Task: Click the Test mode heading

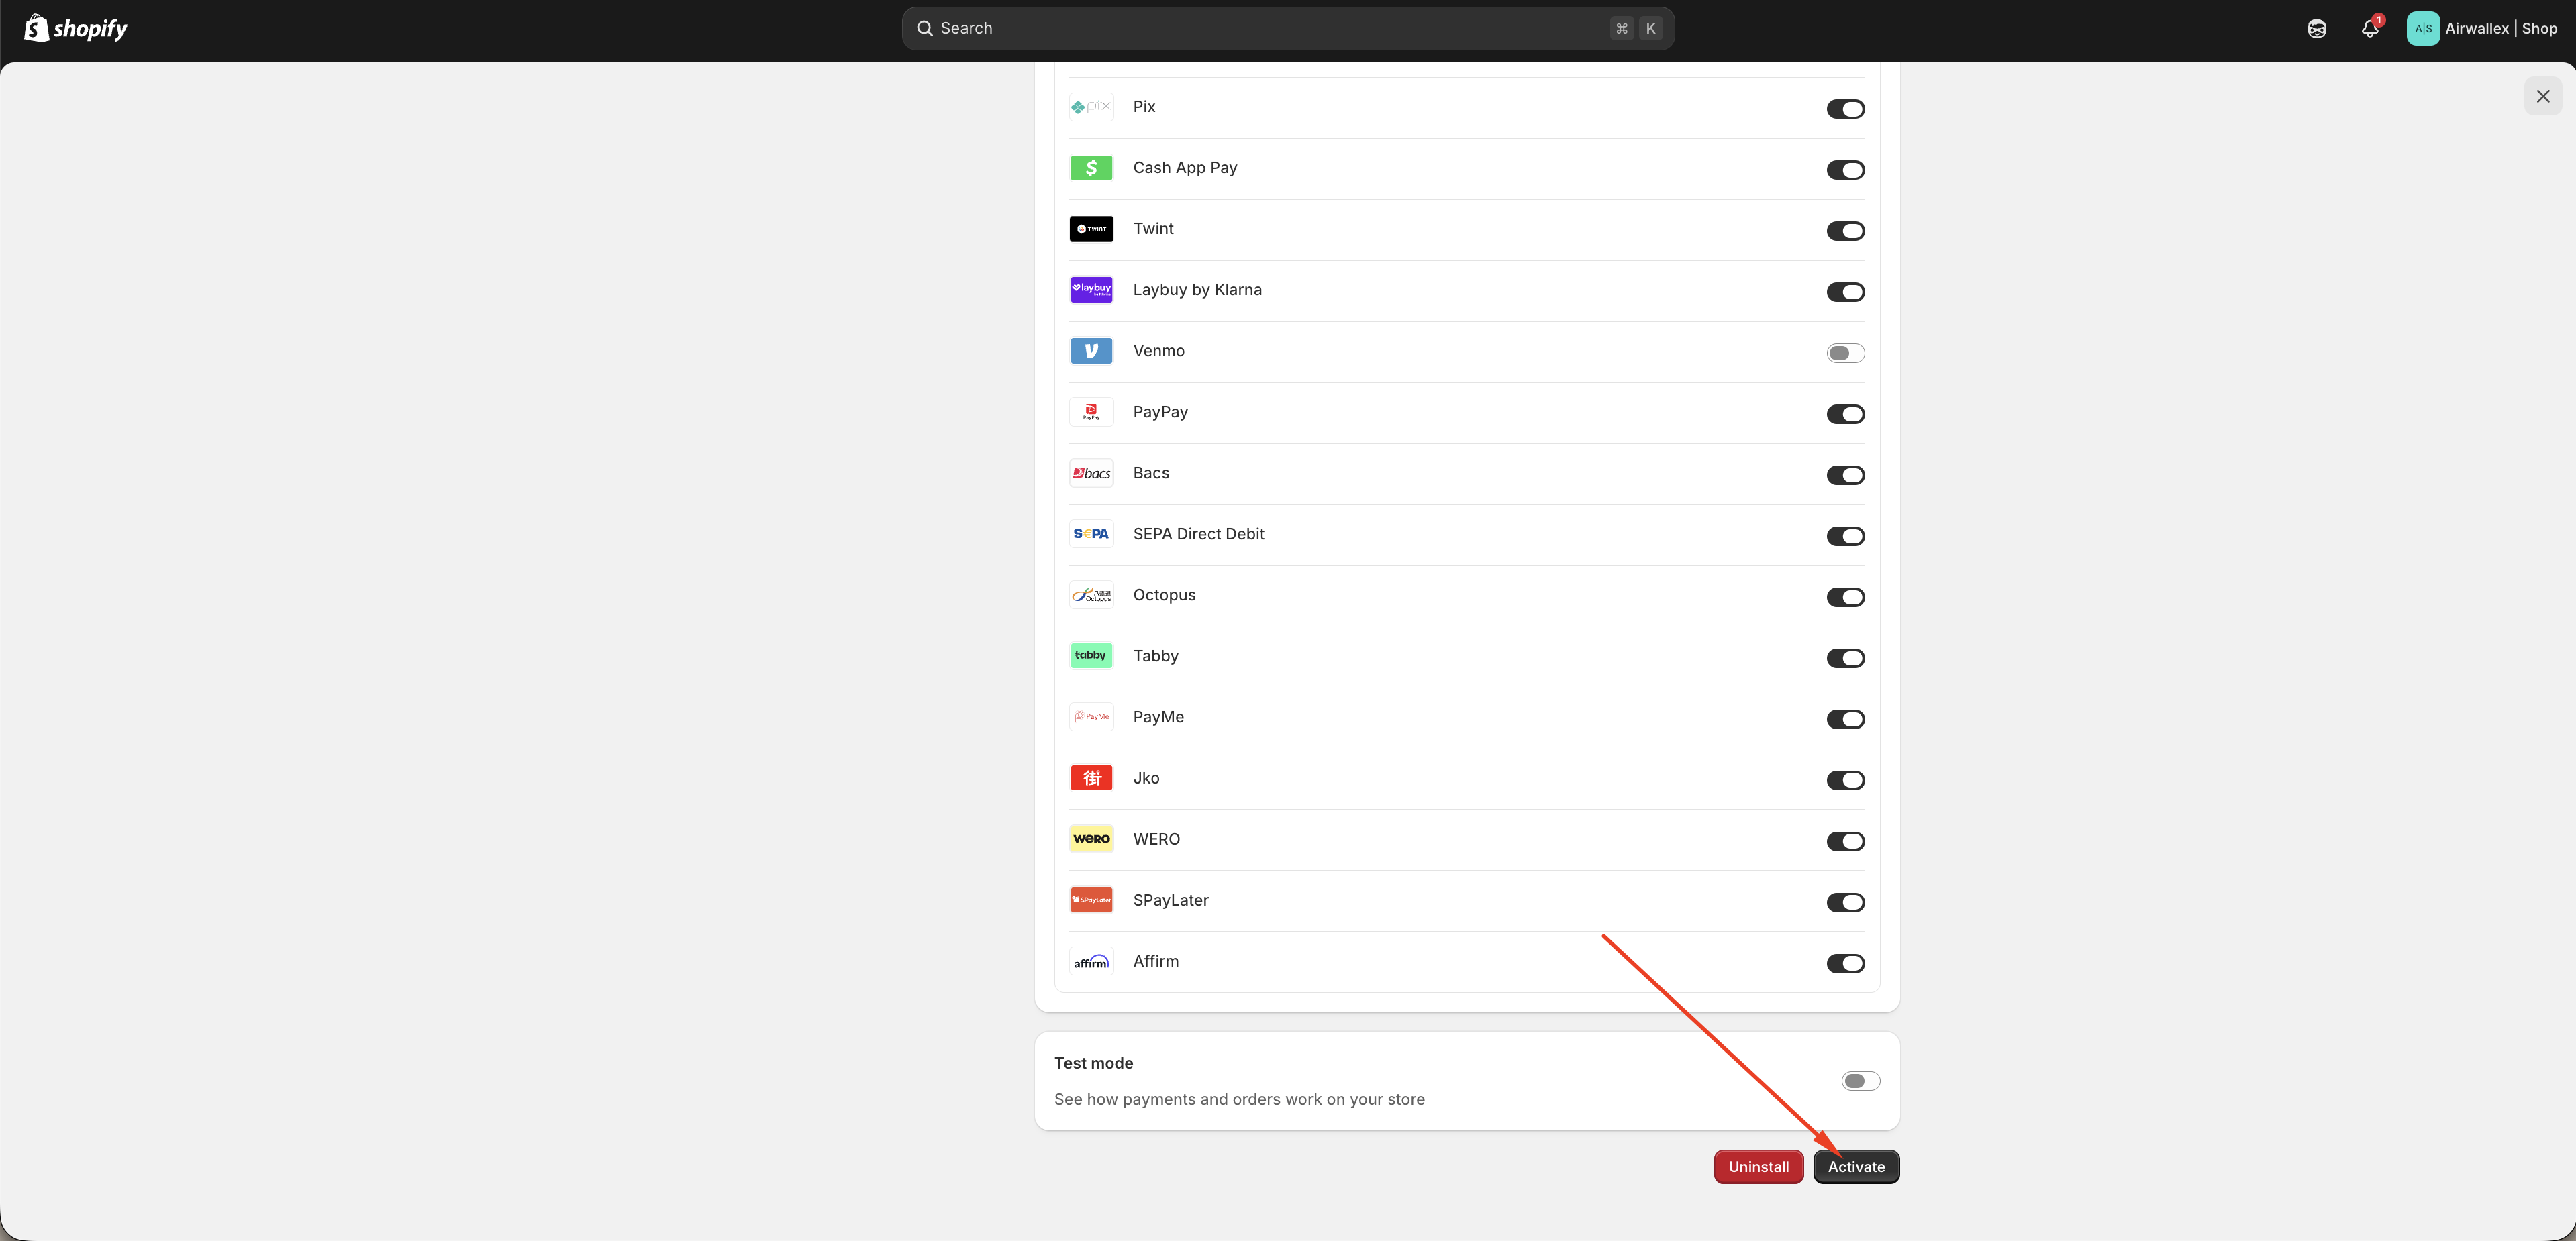Action: 1093,1063
